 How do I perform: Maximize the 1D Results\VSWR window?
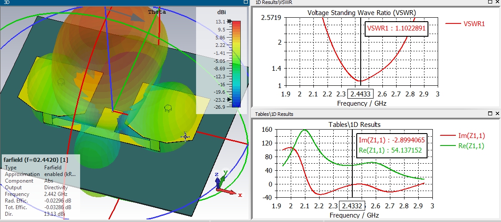[x=490, y=2]
